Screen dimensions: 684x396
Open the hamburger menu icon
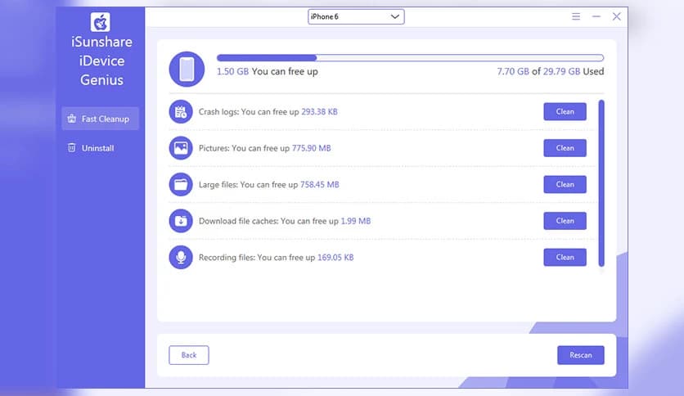(x=576, y=16)
